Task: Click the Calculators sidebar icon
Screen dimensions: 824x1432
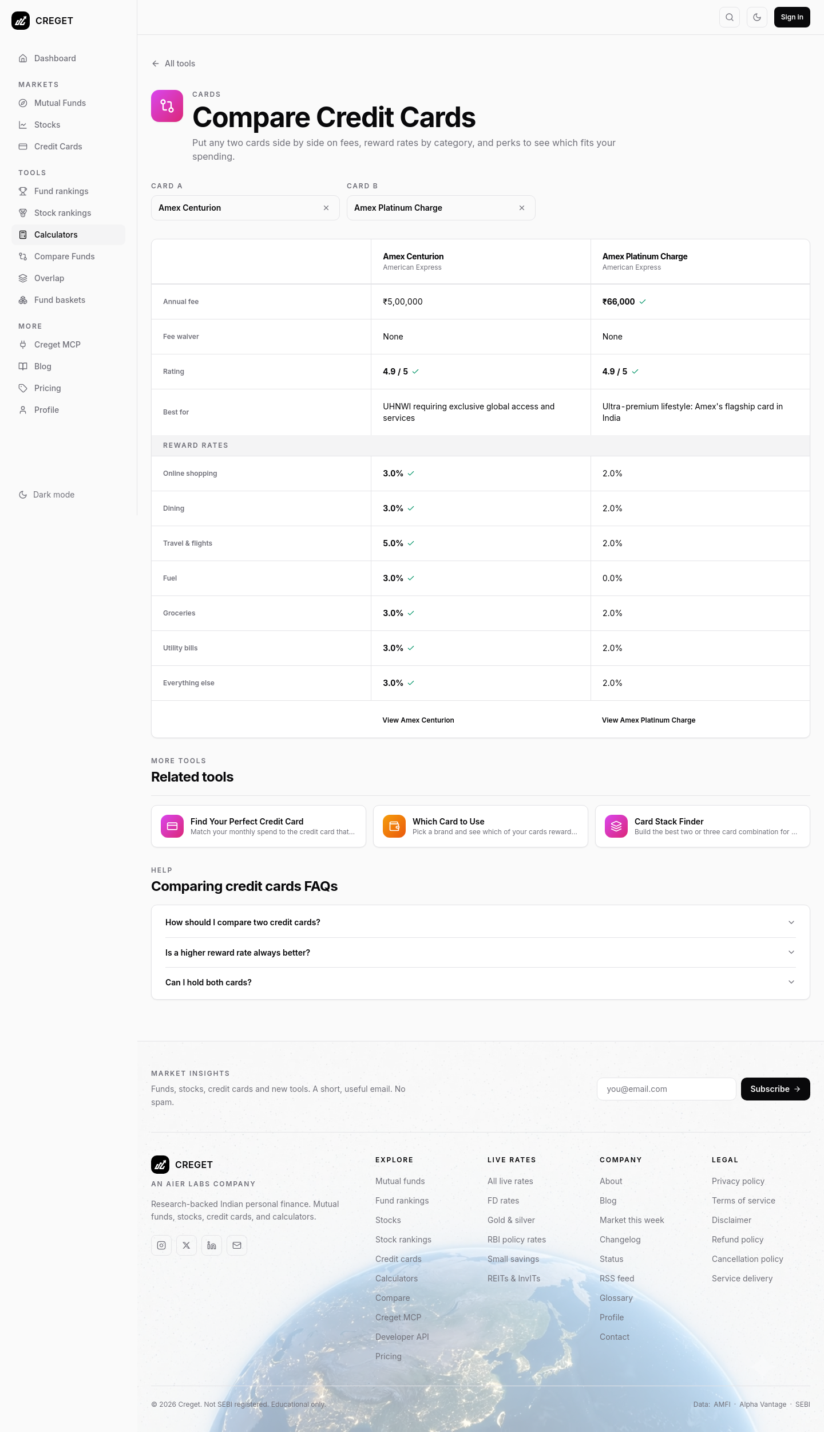Action: (23, 235)
